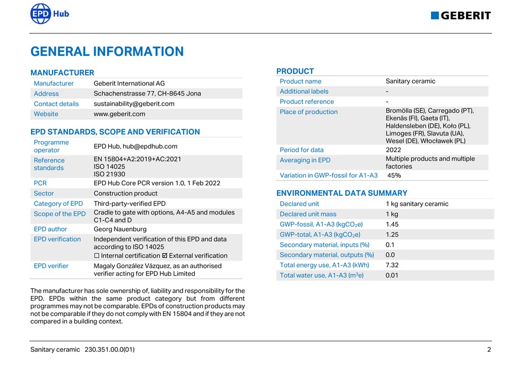Click the EN 15804+A2:2019+AC:2021 standard line
Image resolution: width=525 pixels, height=365 pixels.
pos(137,159)
